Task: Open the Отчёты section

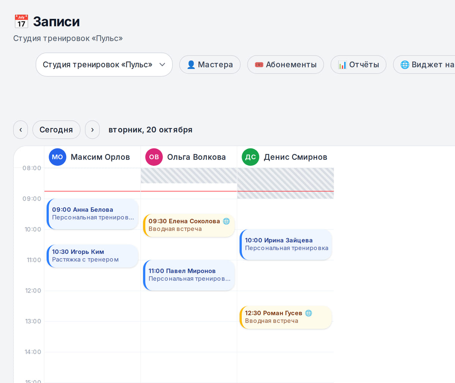Action: click(358, 65)
